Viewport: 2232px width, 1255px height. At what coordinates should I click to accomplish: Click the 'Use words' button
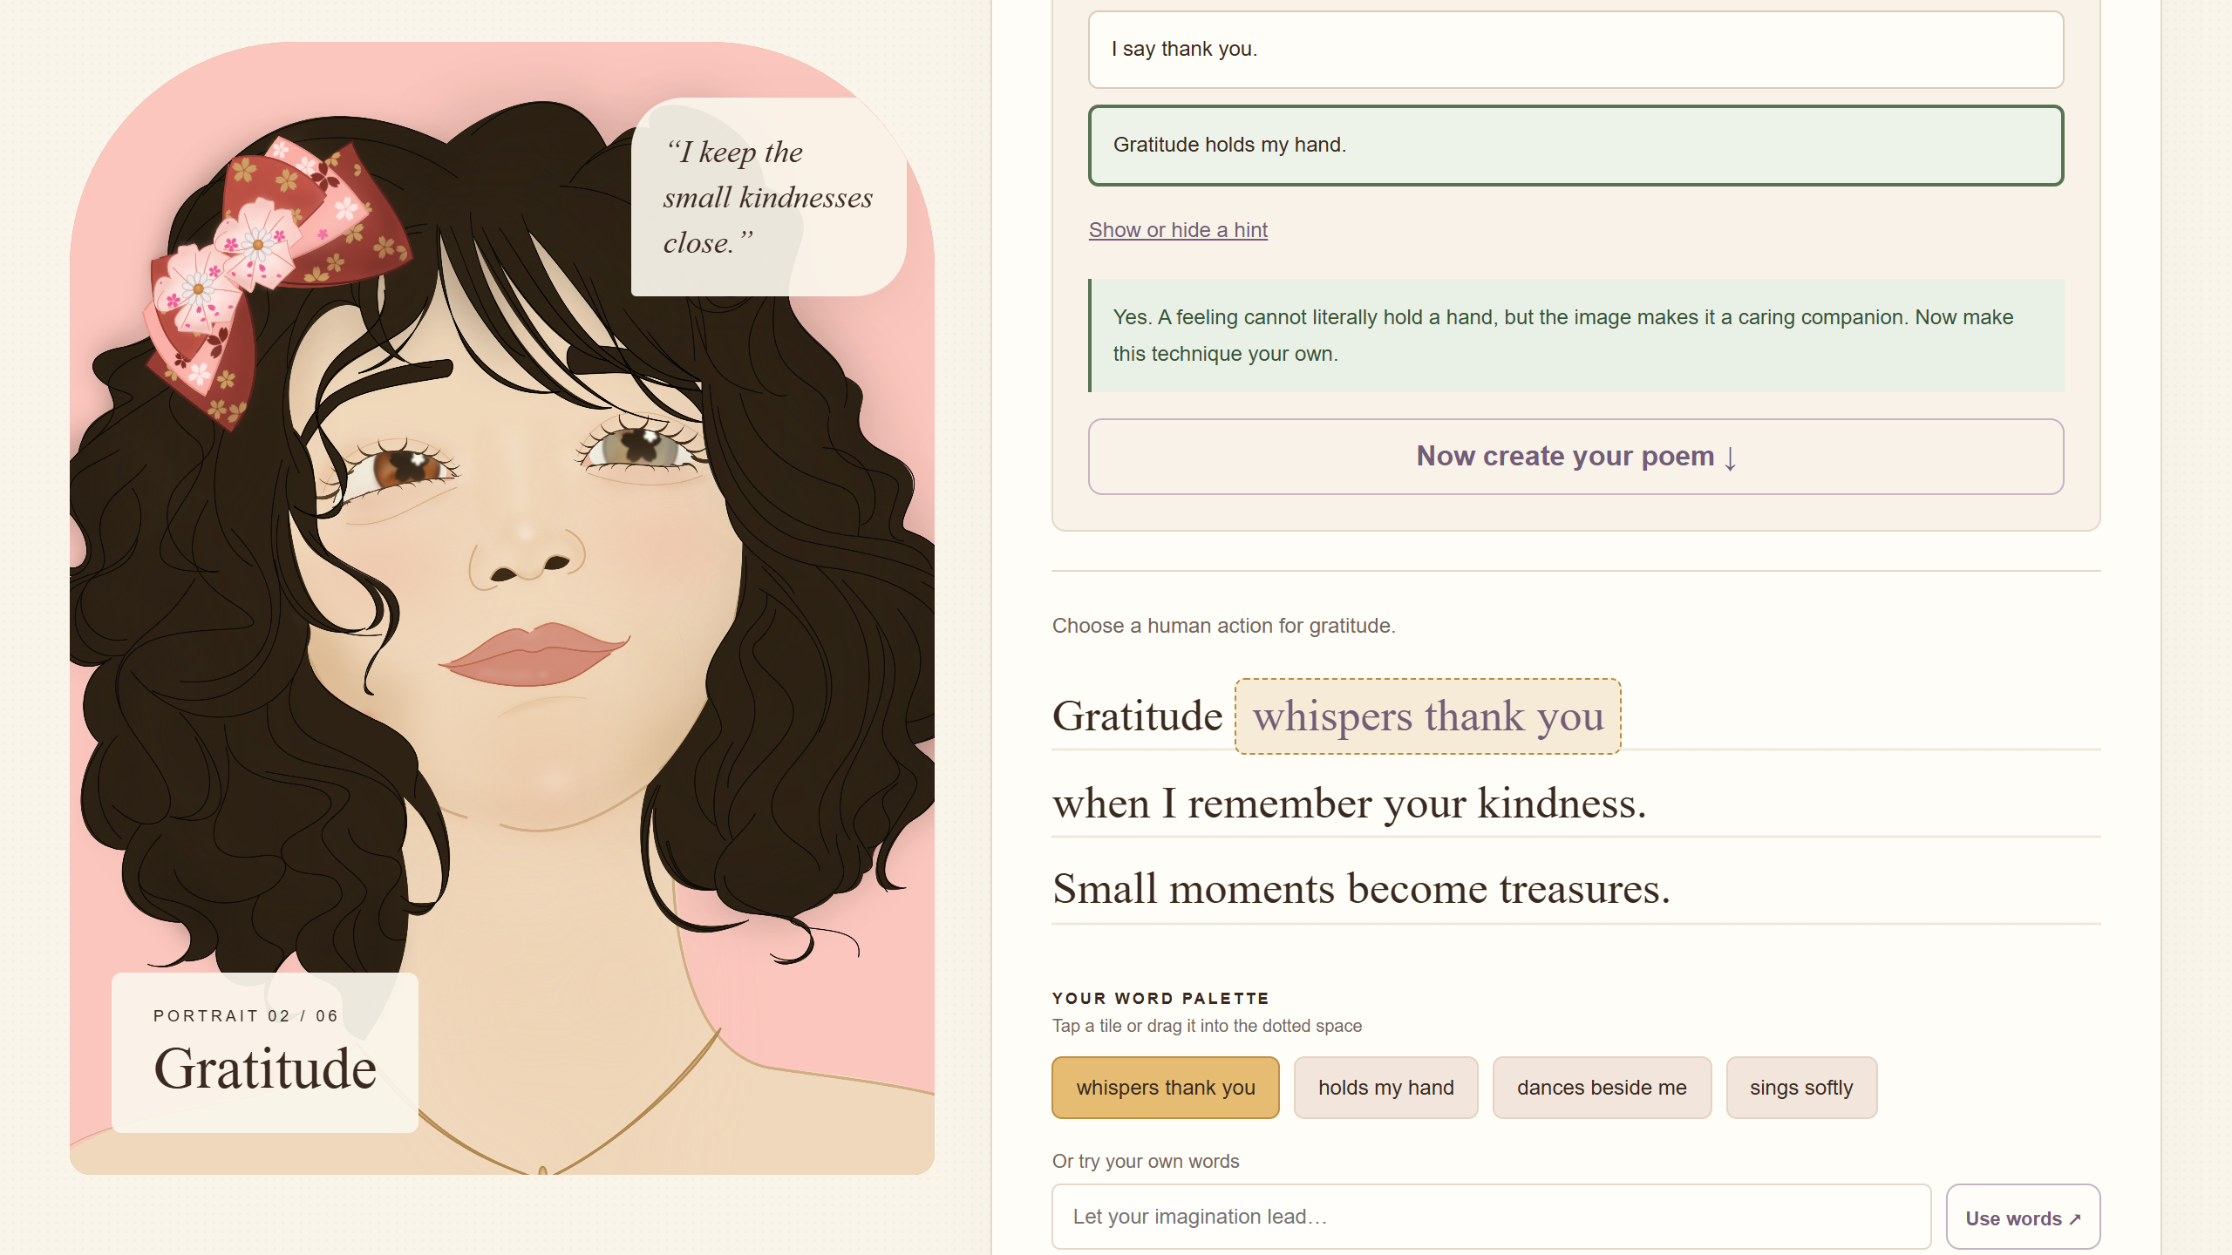tap(2024, 1218)
